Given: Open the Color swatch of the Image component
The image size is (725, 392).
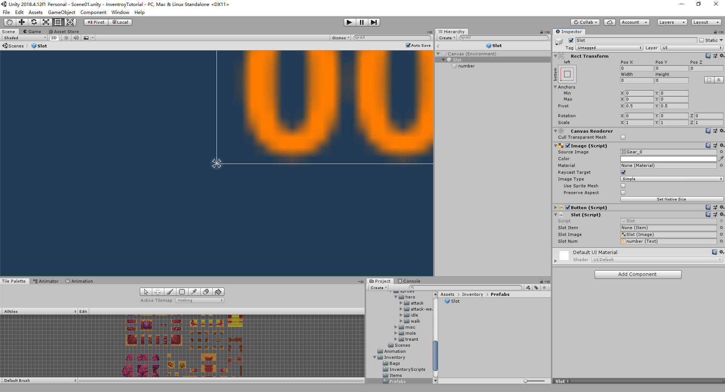Looking at the screenshot, I should pos(669,159).
